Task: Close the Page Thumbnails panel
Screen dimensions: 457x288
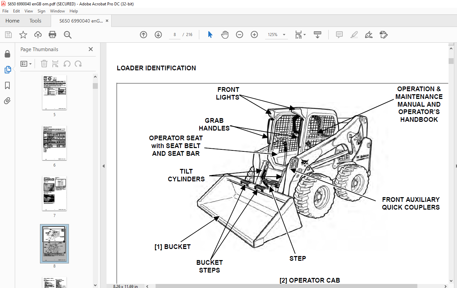Action: point(91,49)
